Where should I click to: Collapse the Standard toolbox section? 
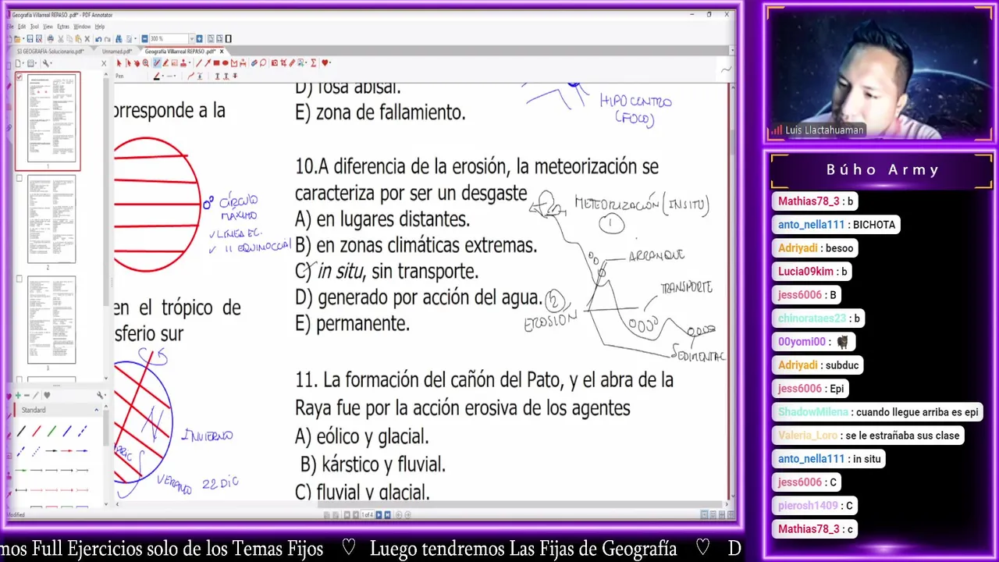pyautogui.click(x=97, y=410)
